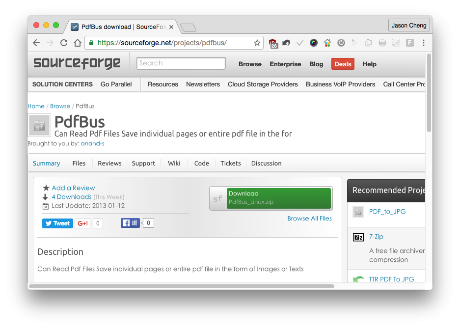Click the copy-pages extension icon
The image size is (460, 329).
(x=369, y=43)
